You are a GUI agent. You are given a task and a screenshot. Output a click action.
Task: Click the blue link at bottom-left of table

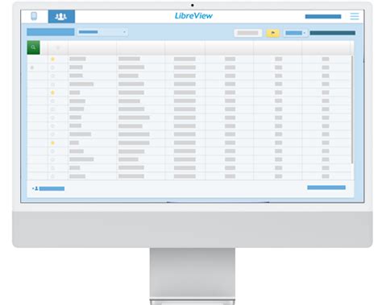(48, 188)
